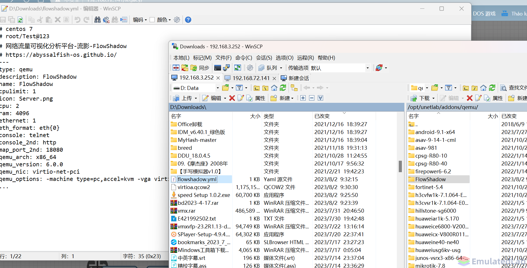This screenshot has width=527, height=268.
Task: Open the Replace tool in the editor
Action: coord(106,20)
